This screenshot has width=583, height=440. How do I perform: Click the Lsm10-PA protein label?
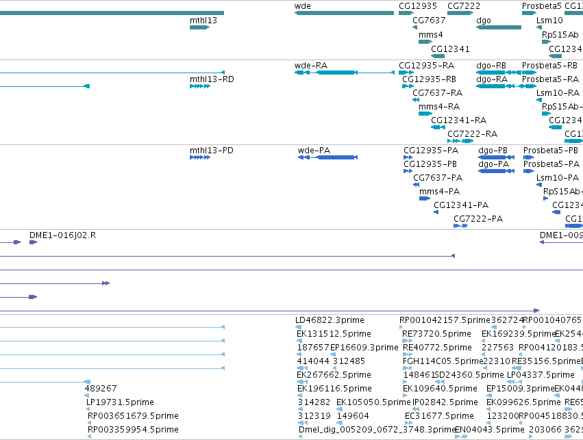click(x=558, y=178)
